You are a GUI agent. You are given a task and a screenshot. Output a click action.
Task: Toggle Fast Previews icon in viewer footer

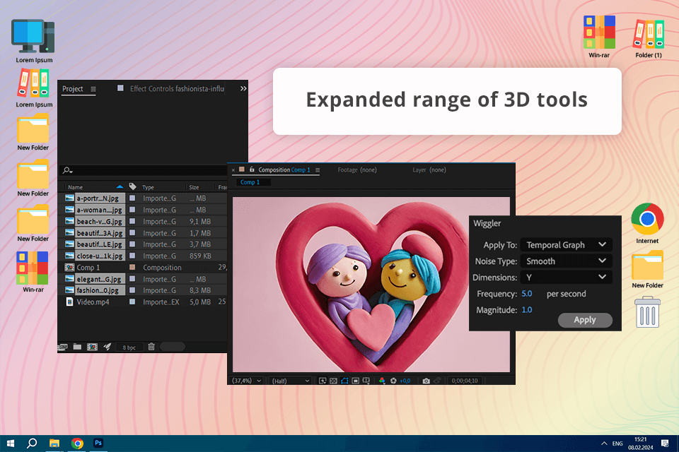pyautogui.click(x=323, y=381)
